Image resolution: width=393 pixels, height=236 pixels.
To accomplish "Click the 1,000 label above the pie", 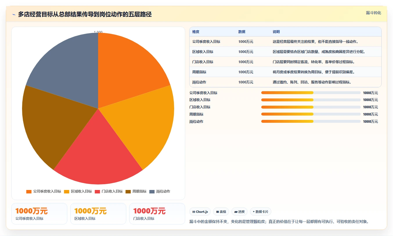I will [x=98, y=32].
